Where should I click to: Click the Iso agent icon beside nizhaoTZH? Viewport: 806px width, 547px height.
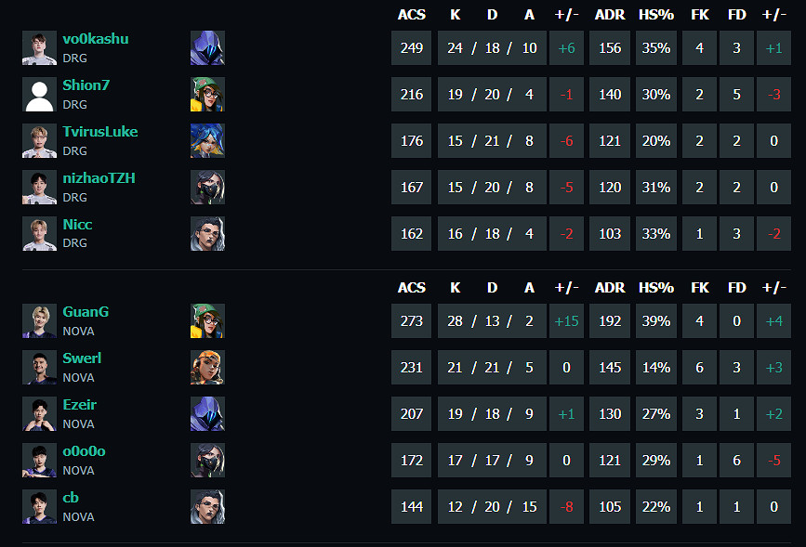(x=207, y=187)
